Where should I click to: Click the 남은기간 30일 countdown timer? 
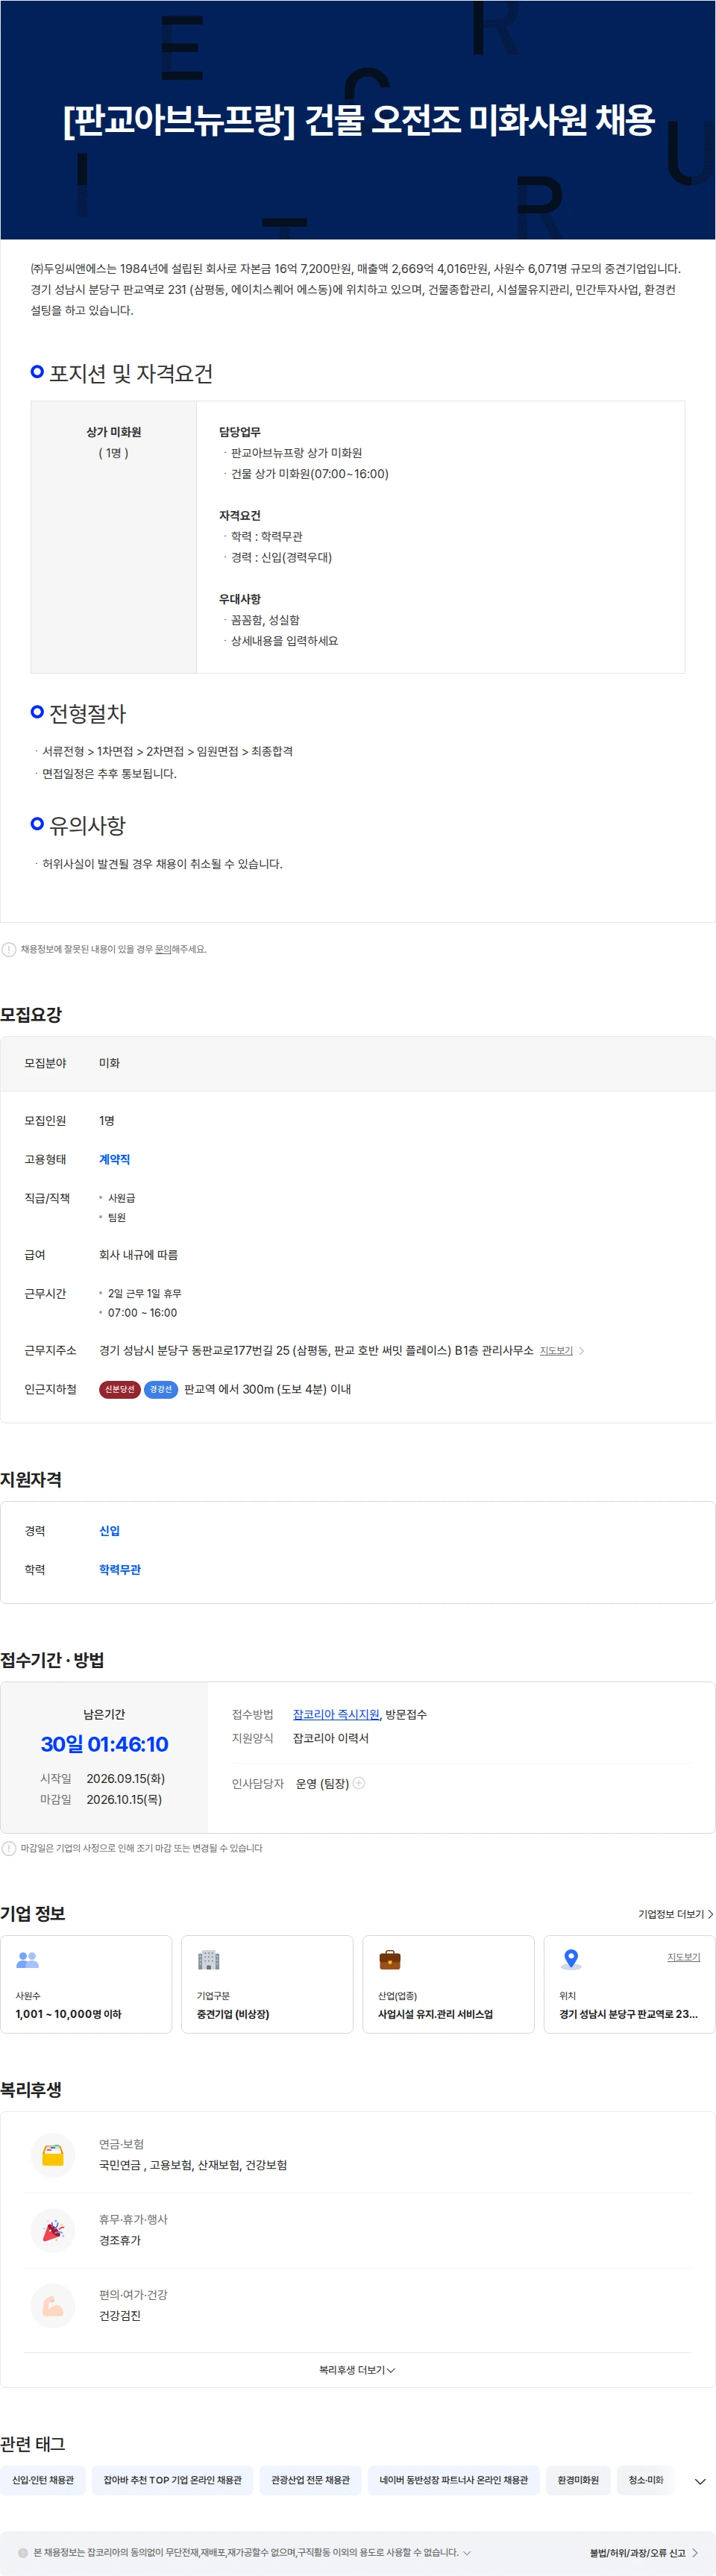104,1744
